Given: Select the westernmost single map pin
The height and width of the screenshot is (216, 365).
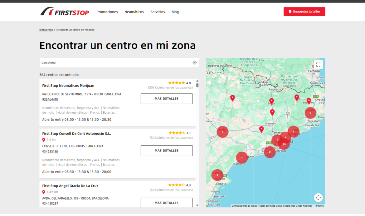Looking at the screenshot, I should pyautogui.click(x=232, y=98).
